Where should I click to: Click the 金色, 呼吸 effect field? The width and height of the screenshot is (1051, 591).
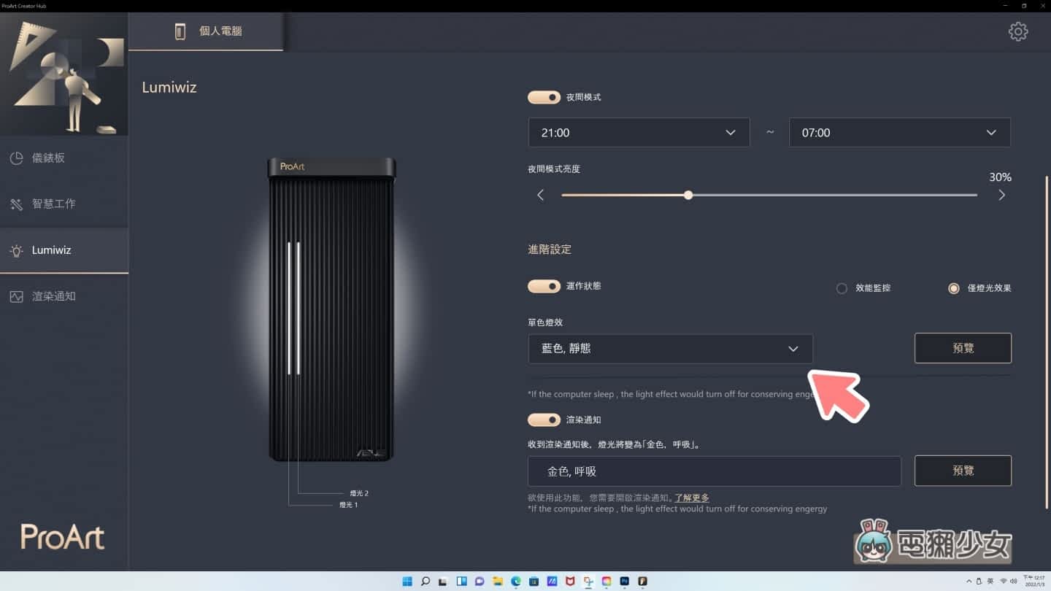tap(714, 471)
